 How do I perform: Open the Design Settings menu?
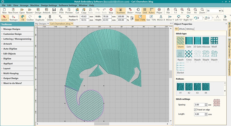tap(49, 5)
